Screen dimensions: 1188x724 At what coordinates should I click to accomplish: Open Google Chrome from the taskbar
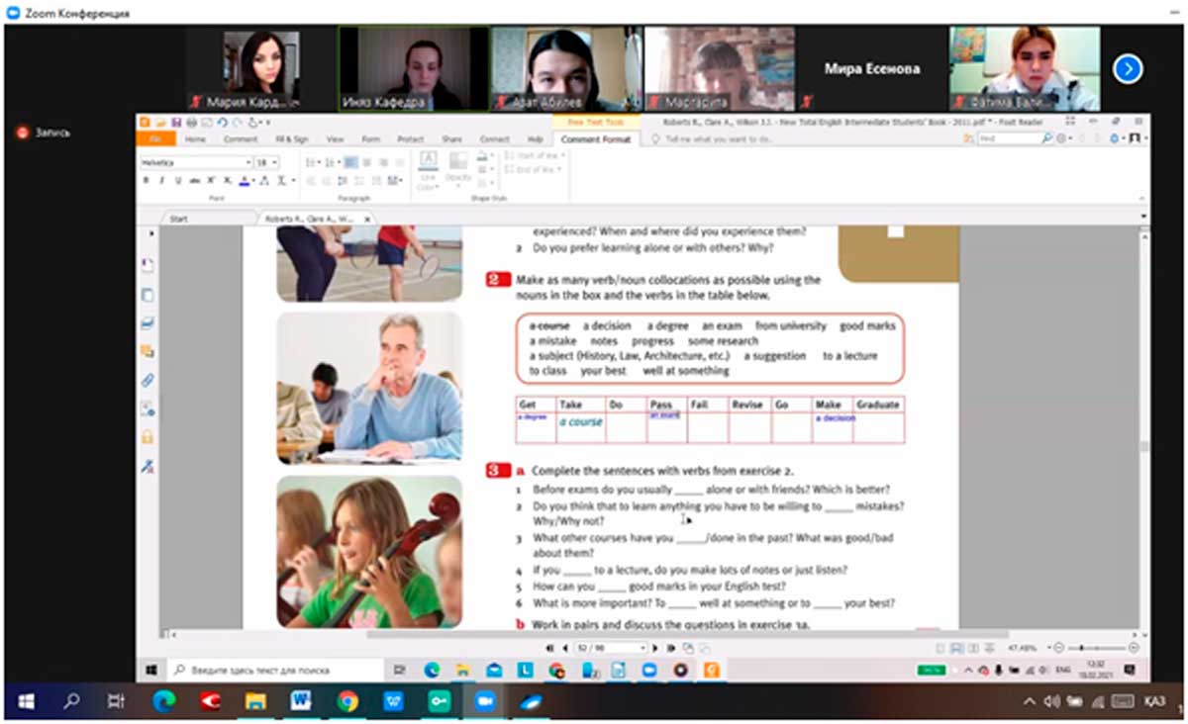[x=347, y=701]
